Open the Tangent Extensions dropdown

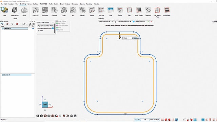pos(124,22)
